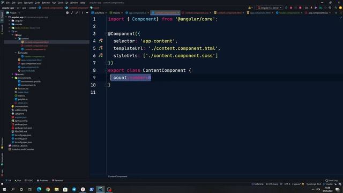Open the Event Log button

[x=331, y=181]
